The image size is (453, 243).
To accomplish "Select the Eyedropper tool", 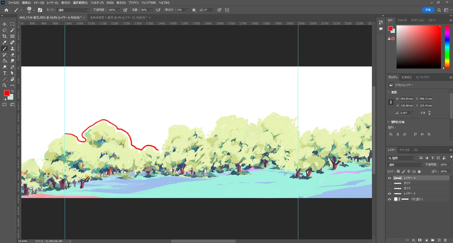I will click(5, 43).
